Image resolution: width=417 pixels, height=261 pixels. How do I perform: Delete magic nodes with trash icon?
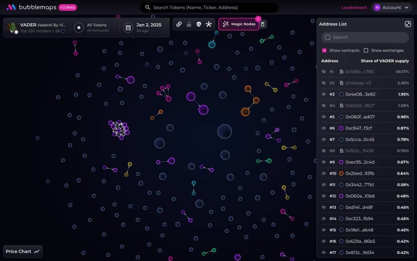(263, 24)
